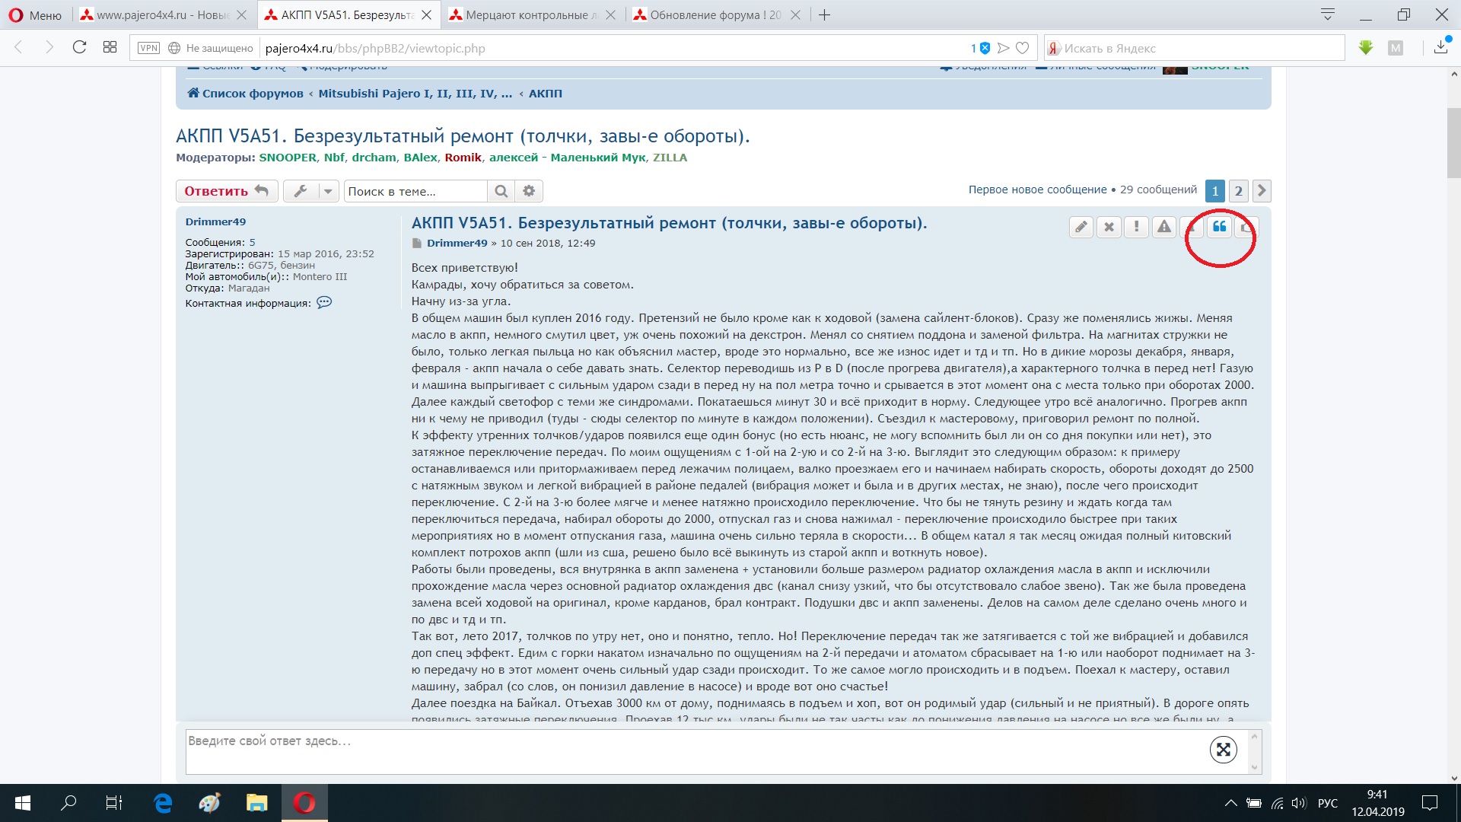Report post with exclamation mark icon
This screenshot has width=1461, height=822.
1136,227
